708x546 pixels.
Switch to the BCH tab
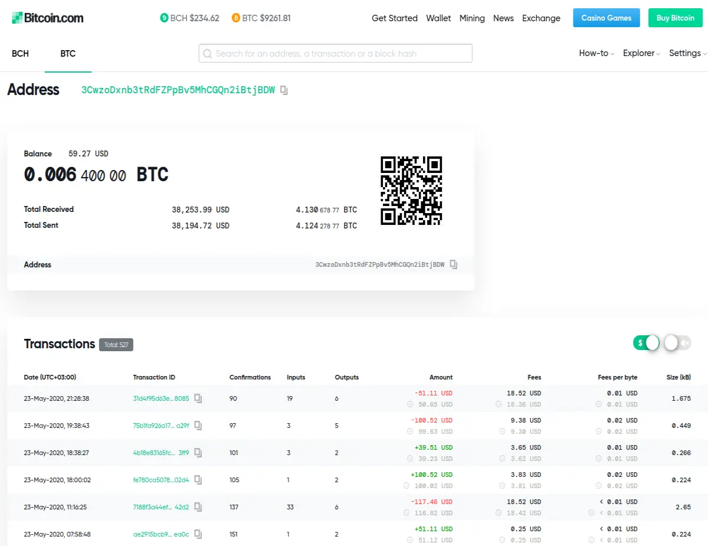pyautogui.click(x=20, y=54)
